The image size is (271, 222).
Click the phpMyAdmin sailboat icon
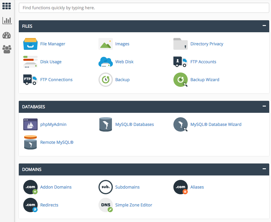(x=30, y=124)
